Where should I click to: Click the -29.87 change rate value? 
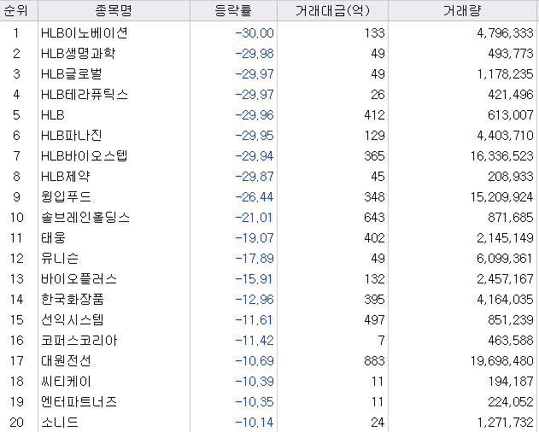pos(255,177)
